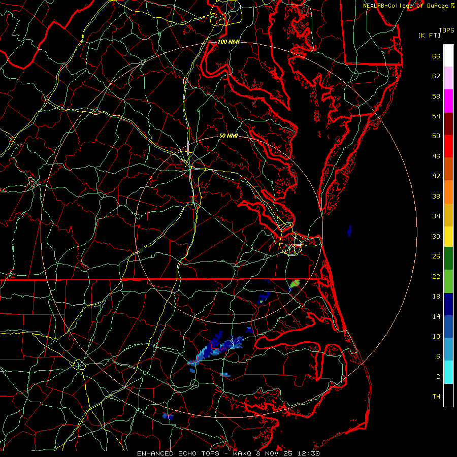Screen dimensions: 457x457
Task: Pick the dark orange legend swatch
Action: tap(448, 169)
